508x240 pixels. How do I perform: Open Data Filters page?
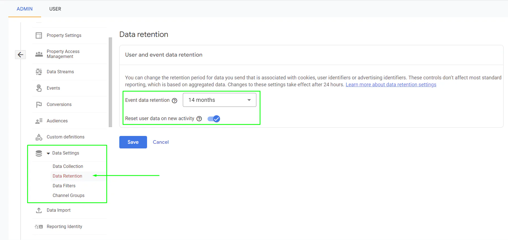click(64, 186)
